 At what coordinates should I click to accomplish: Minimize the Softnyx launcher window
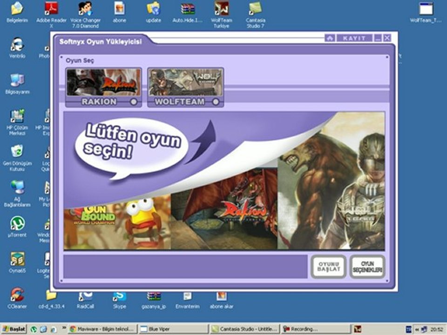point(378,38)
